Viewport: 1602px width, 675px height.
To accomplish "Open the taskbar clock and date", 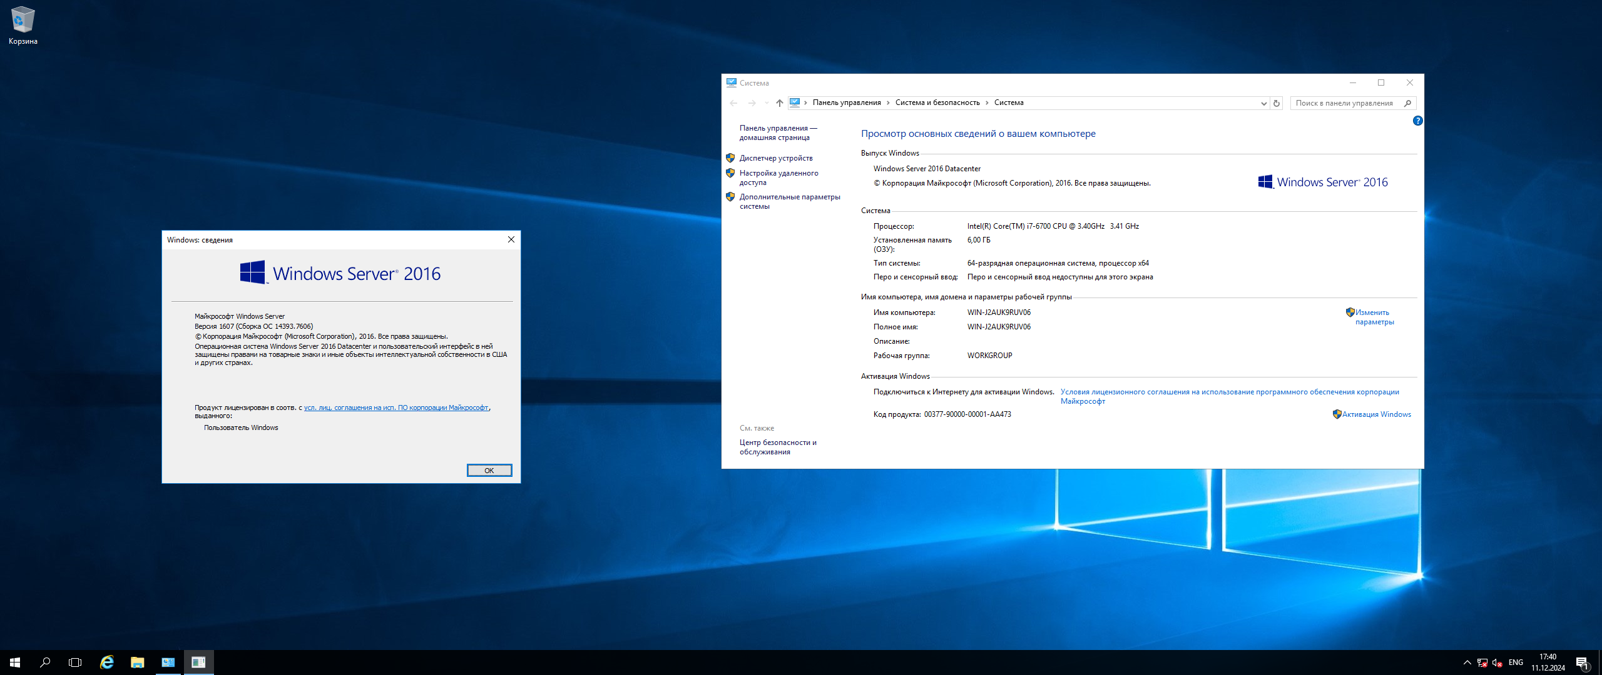I will (1548, 662).
